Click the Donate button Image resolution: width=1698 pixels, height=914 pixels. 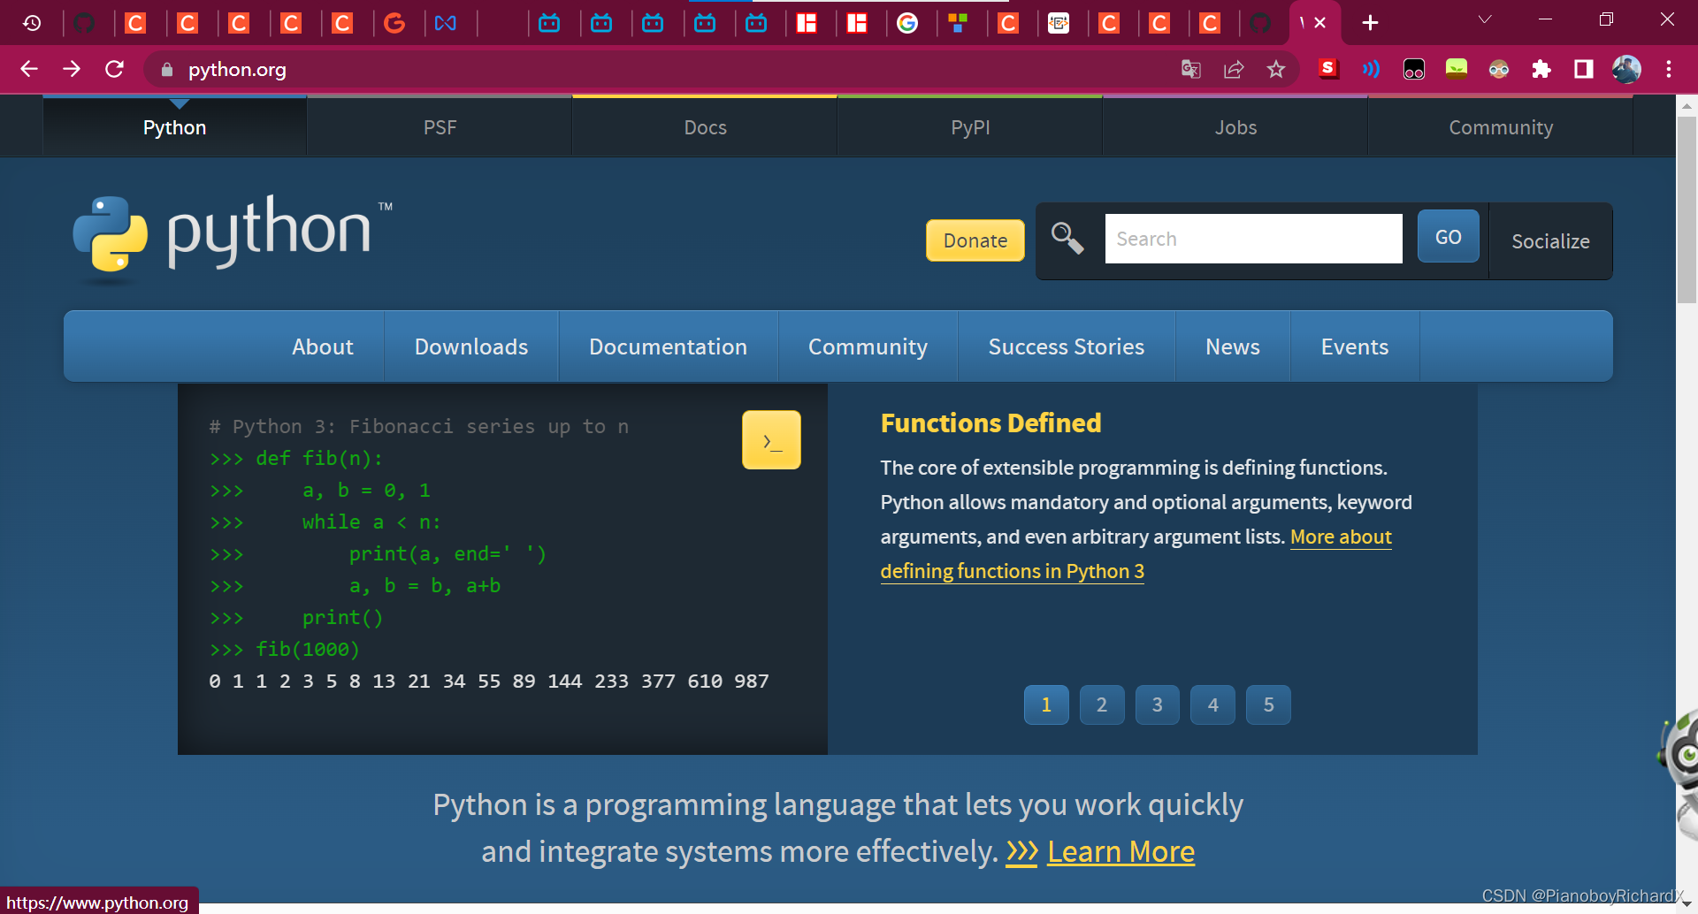975,240
